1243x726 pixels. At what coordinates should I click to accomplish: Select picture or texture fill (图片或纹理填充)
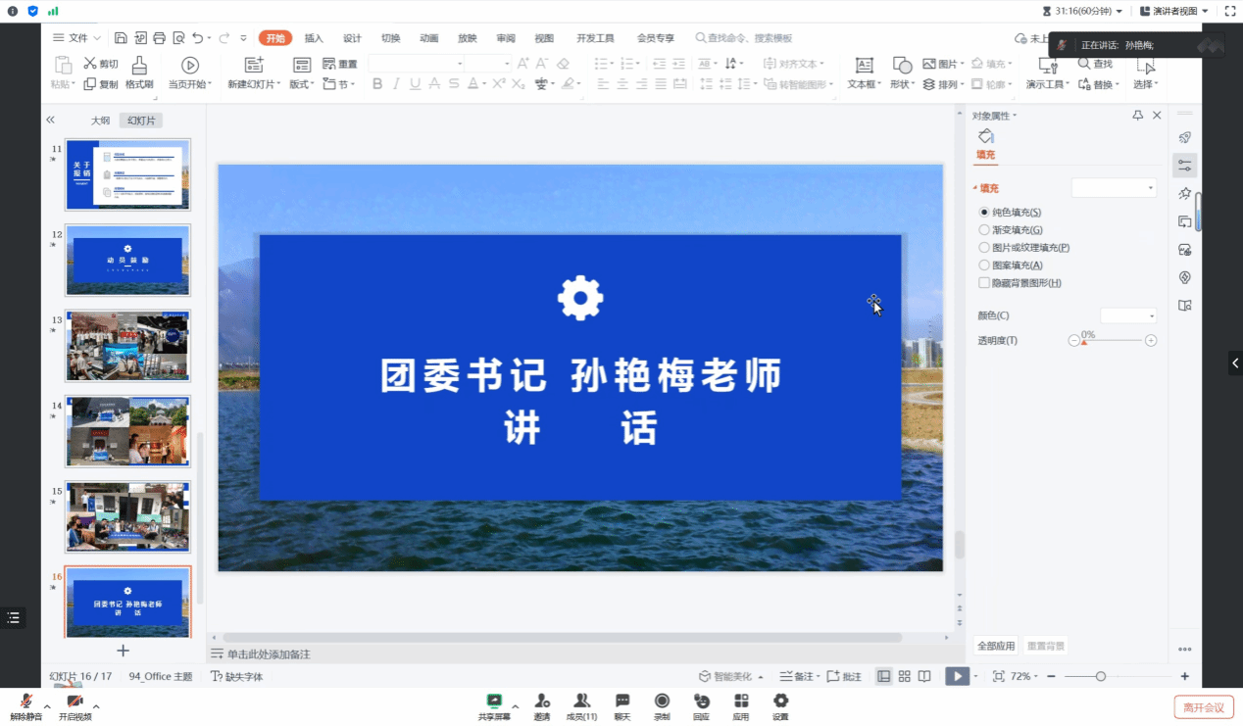[x=984, y=248]
